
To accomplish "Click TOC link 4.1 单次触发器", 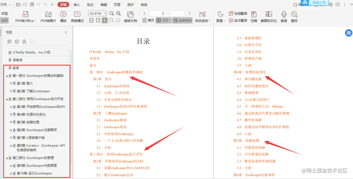I will (x=249, y=79).
